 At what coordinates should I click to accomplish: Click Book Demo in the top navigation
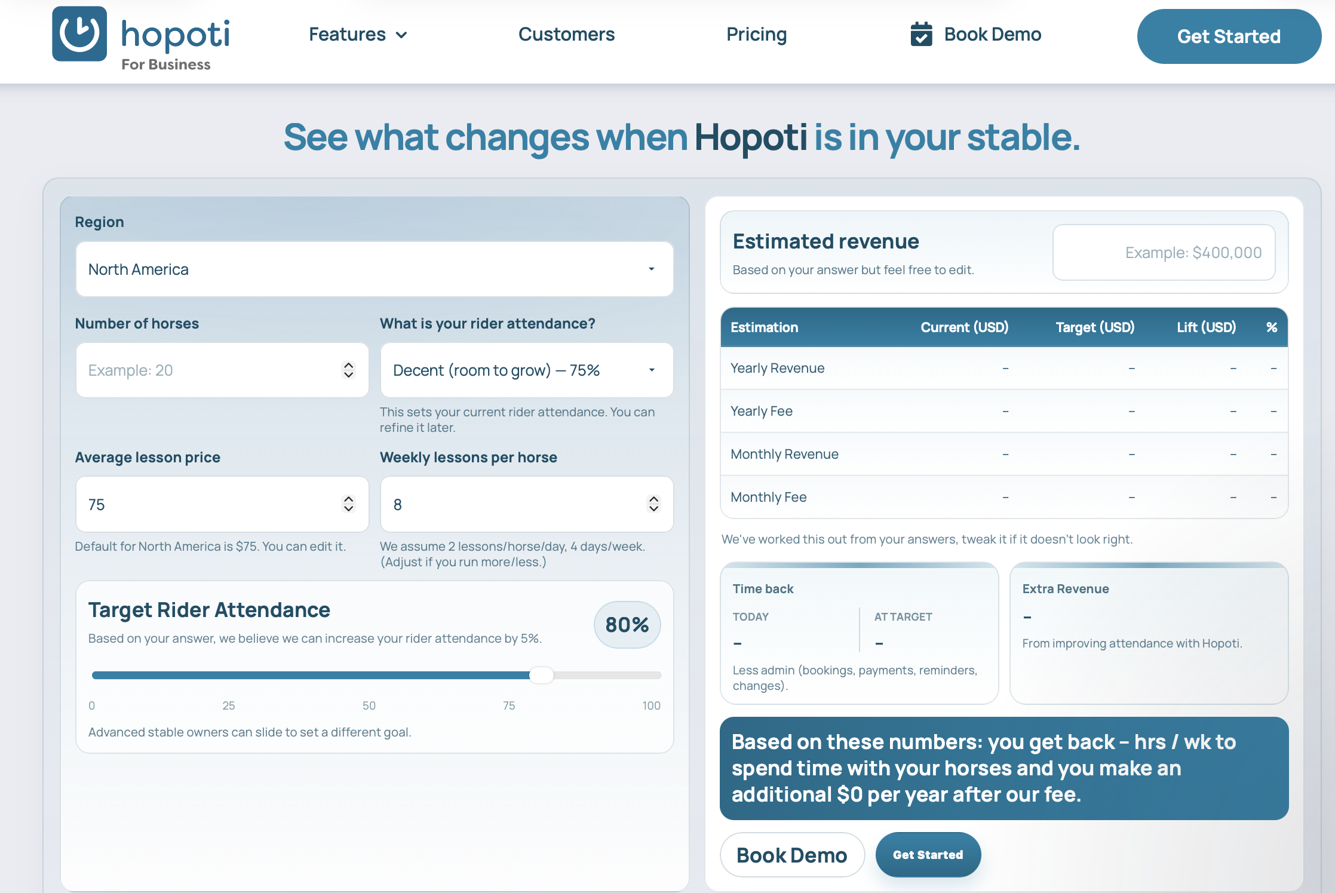(992, 35)
